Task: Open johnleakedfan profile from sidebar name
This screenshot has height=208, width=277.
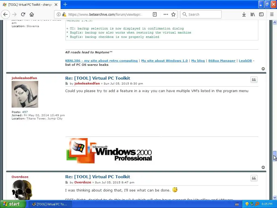Action: (24, 78)
